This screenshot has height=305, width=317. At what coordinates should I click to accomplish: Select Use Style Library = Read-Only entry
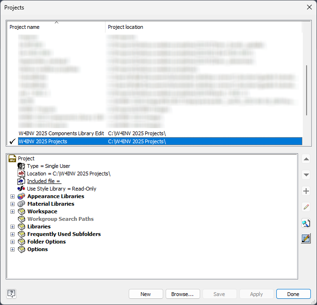click(62, 189)
